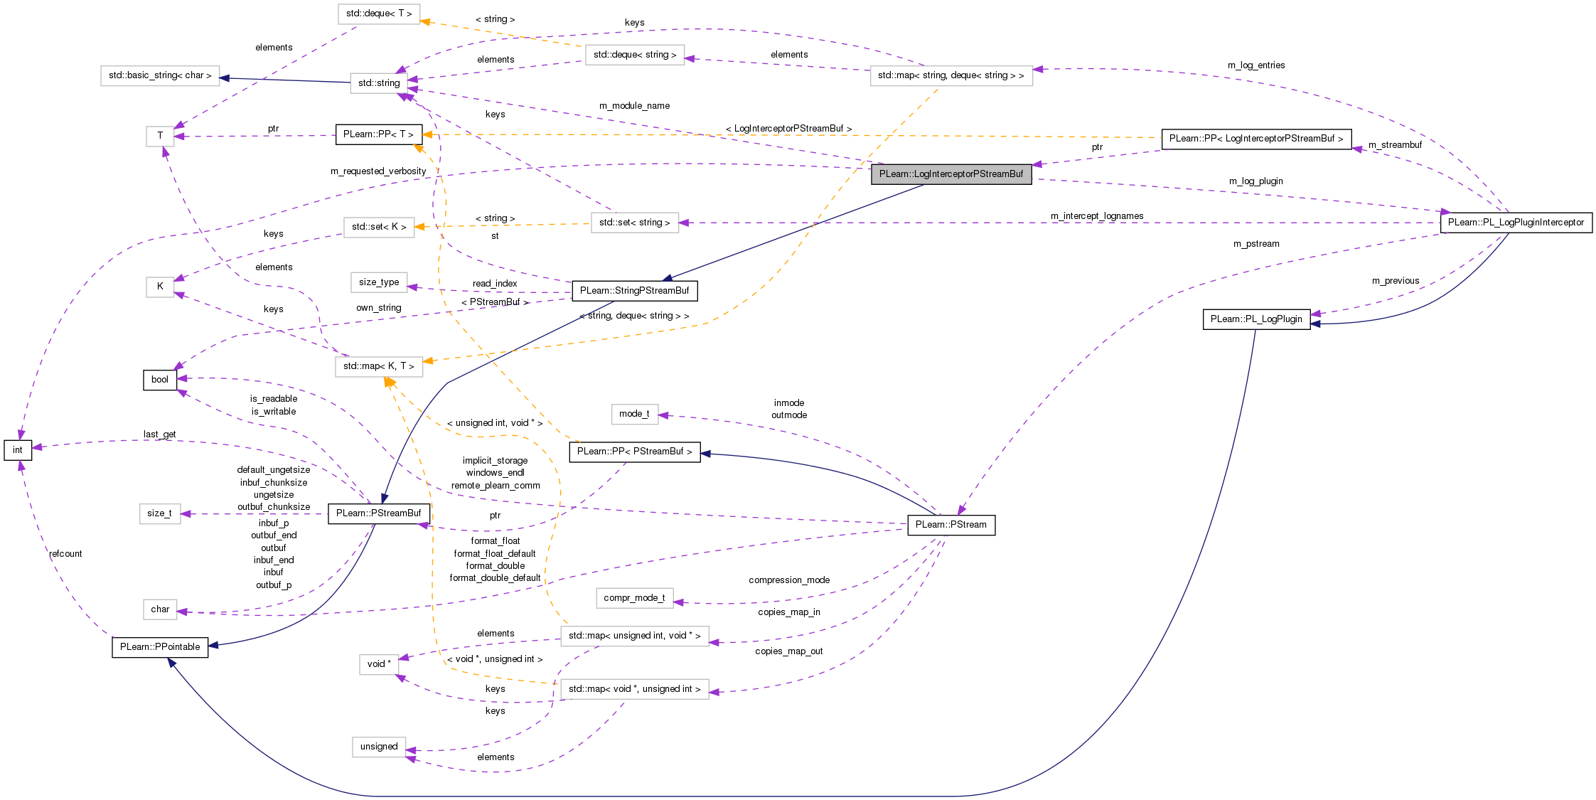Select the default_ungetsize label
Image resolution: width=1596 pixels, height=800 pixels.
(274, 470)
